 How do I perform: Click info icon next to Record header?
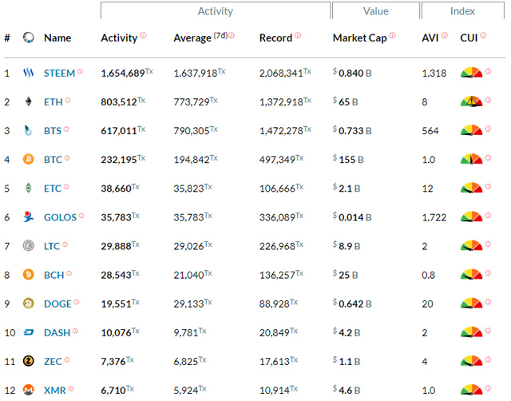coord(298,35)
